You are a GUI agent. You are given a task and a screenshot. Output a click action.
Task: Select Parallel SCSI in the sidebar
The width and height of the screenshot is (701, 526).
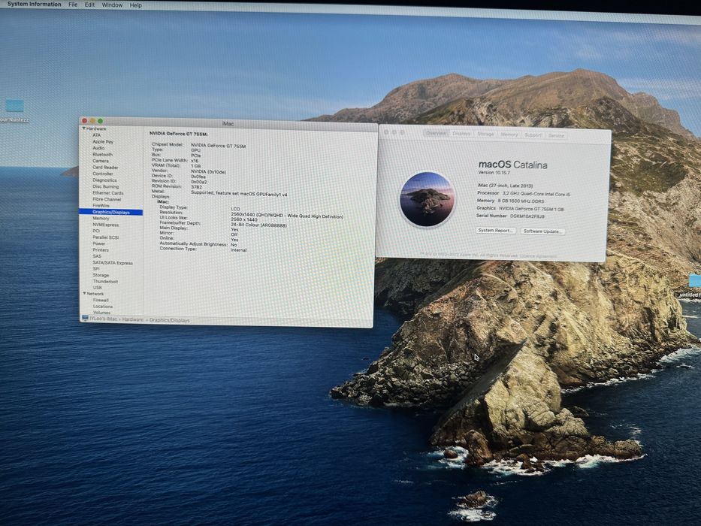tap(105, 237)
